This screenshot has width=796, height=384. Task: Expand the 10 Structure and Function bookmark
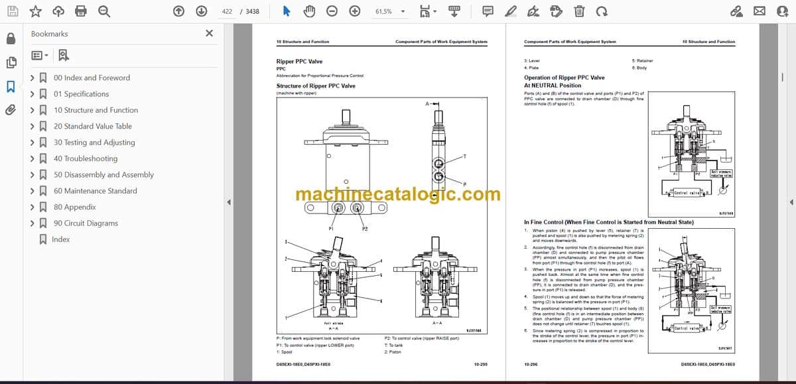pyautogui.click(x=32, y=110)
